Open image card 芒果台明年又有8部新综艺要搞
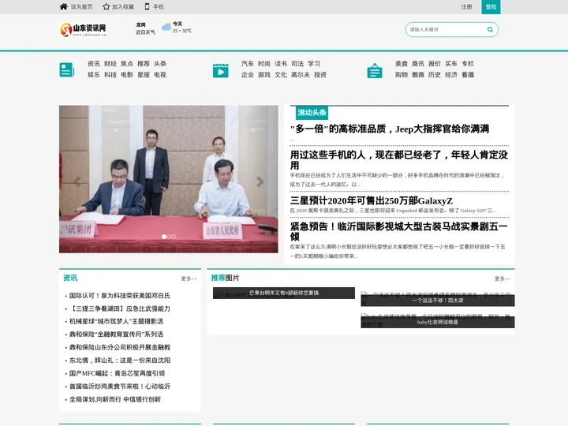568x426 pixels. click(x=284, y=293)
